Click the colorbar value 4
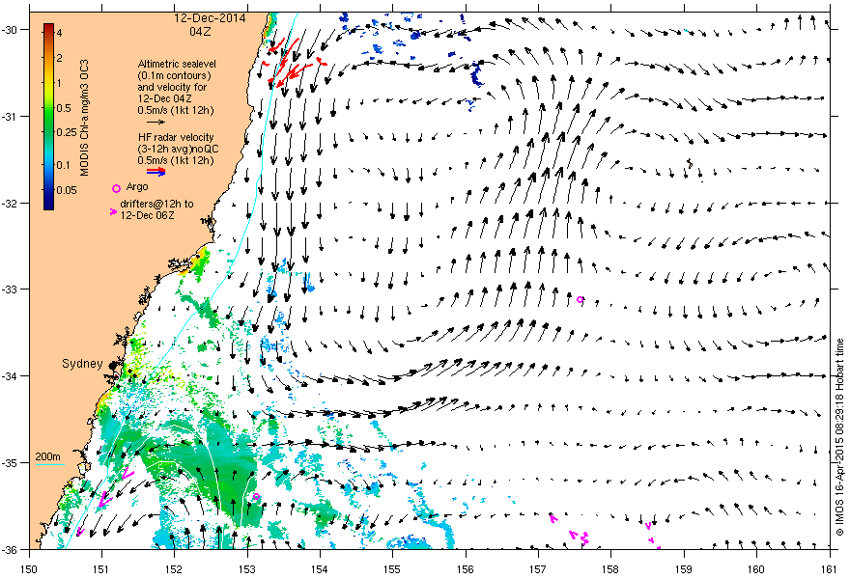The width and height of the screenshot is (850, 579). click(x=59, y=33)
